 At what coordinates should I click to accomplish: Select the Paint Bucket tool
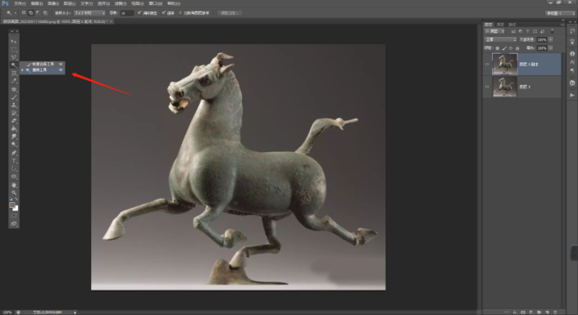tap(14, 128)
